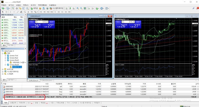Switch chart to bar chart icon
This screenshot has width=199, height=107.
coord(66,8)
